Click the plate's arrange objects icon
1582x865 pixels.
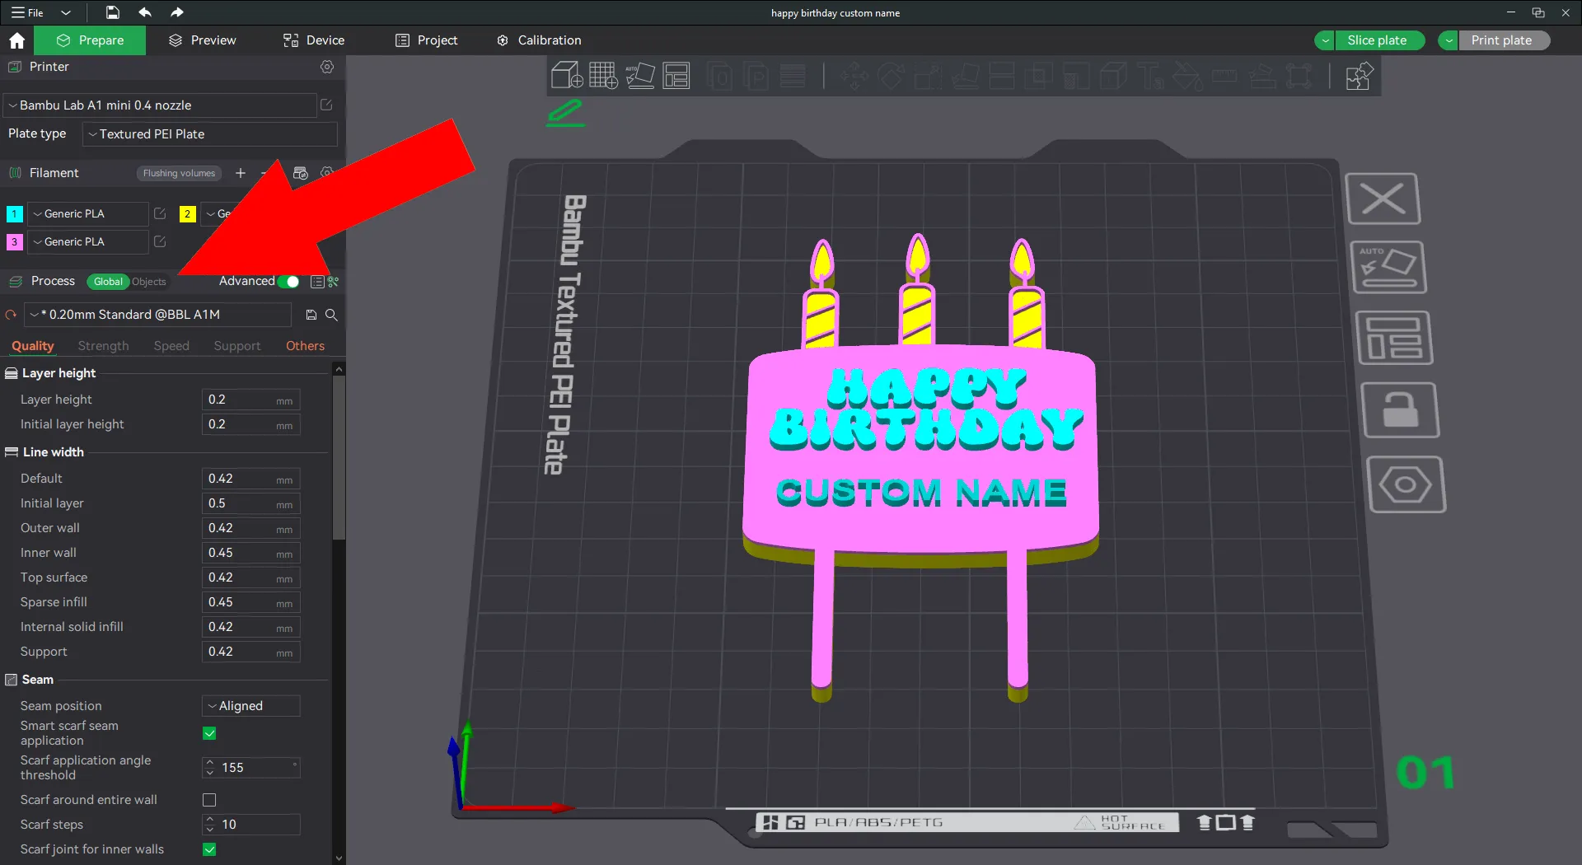coord(1395,338)
